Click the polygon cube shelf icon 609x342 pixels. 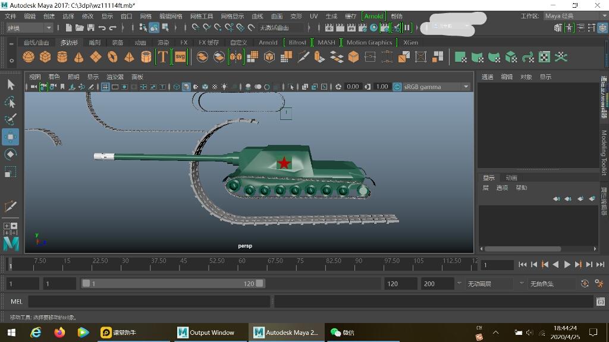tap(45, 57)
